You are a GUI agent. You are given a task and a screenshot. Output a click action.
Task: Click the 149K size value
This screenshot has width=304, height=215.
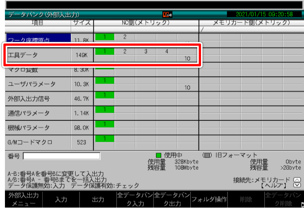pyautogui.click(x=82, y=55)
